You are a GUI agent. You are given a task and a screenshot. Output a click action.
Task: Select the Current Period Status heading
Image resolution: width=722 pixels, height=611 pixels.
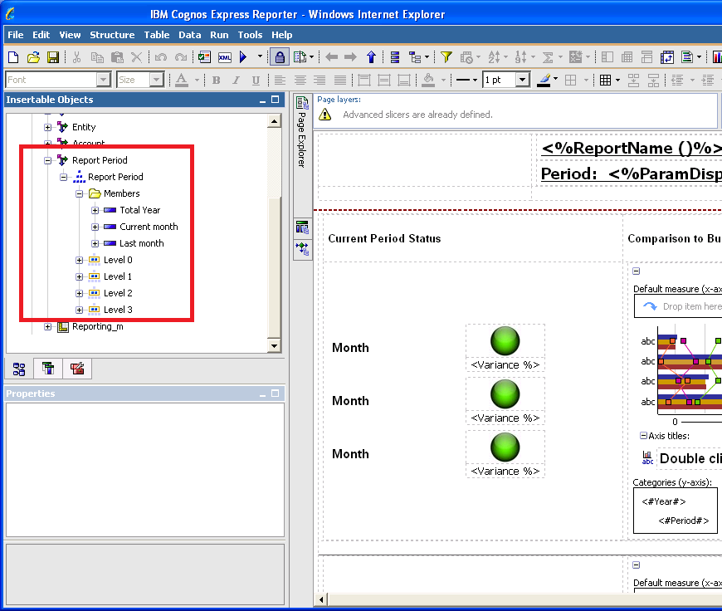pyautogui.click(x=384, y=238)
